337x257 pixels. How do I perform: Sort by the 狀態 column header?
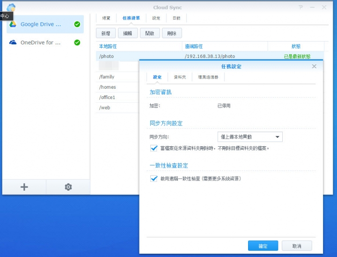[x=296, y=46]
